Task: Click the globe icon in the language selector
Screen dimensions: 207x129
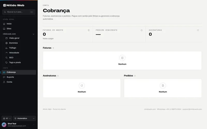Action: [x=4, y=118]
